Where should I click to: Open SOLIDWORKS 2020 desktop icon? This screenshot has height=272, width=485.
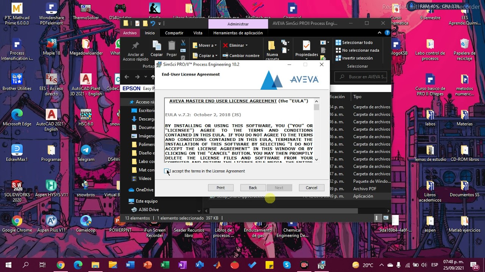click(x=17, y=191)
